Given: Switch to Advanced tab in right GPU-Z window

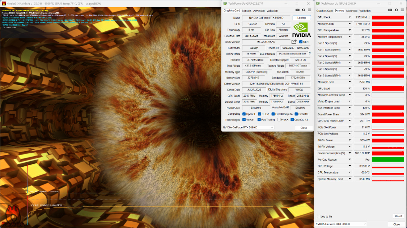Looking at the screenshot, I should [x=351, y=11].
